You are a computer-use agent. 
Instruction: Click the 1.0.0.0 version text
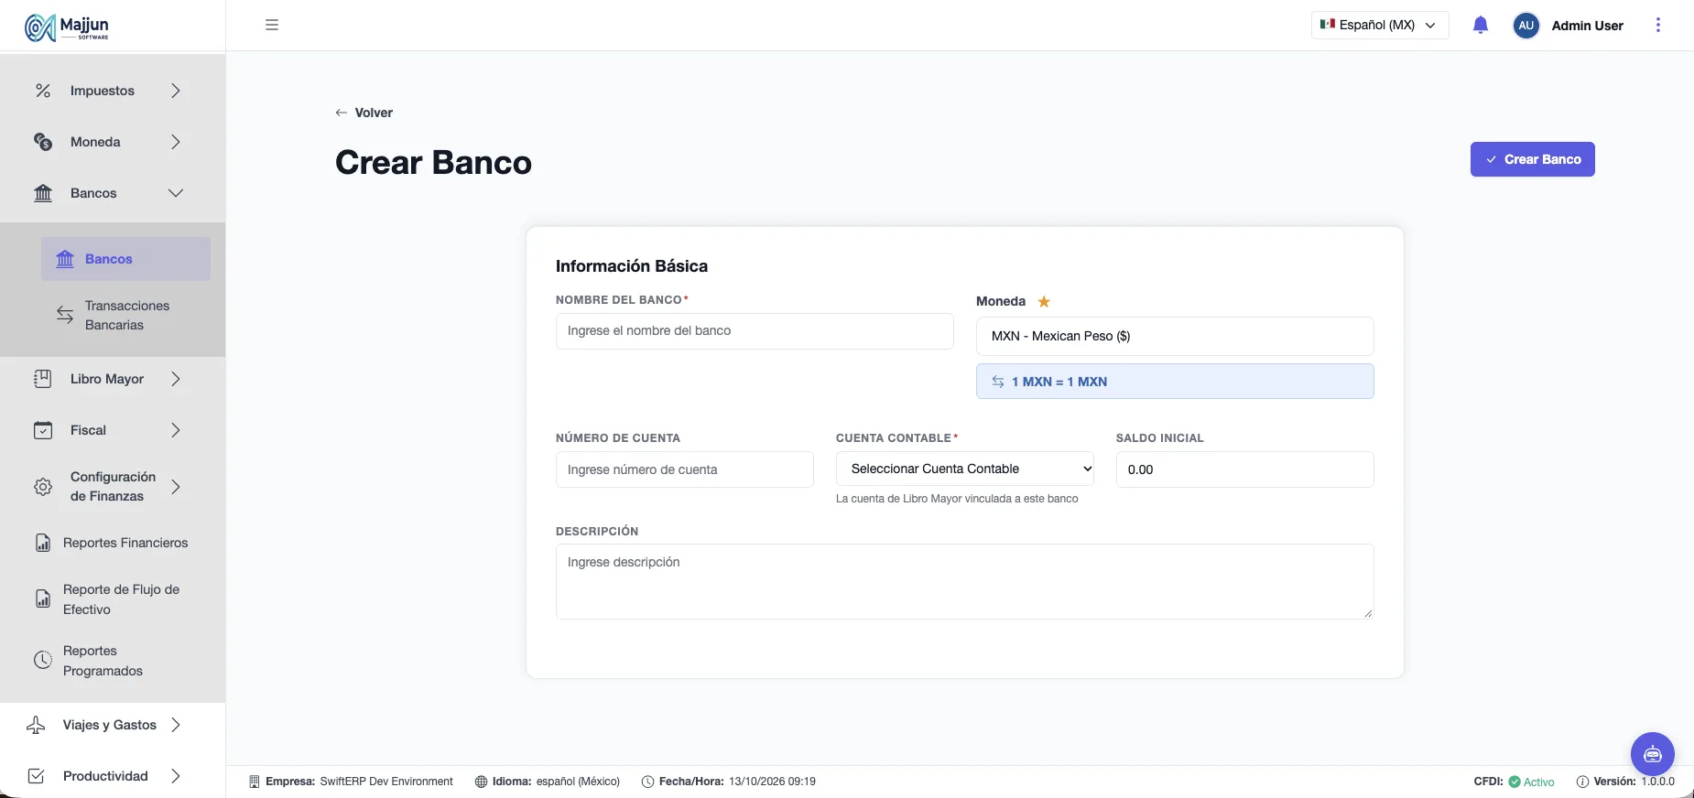click(x=1657, y=782)
